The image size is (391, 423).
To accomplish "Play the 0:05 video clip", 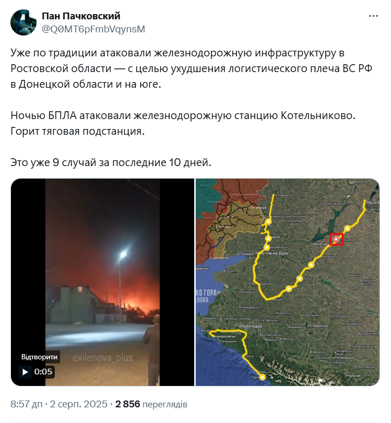I will coord(25,372).
